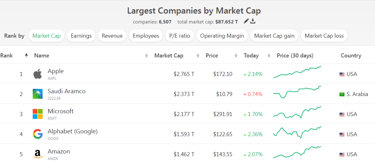
Task: Select the Earnings ranking tab
Action: 81,36
